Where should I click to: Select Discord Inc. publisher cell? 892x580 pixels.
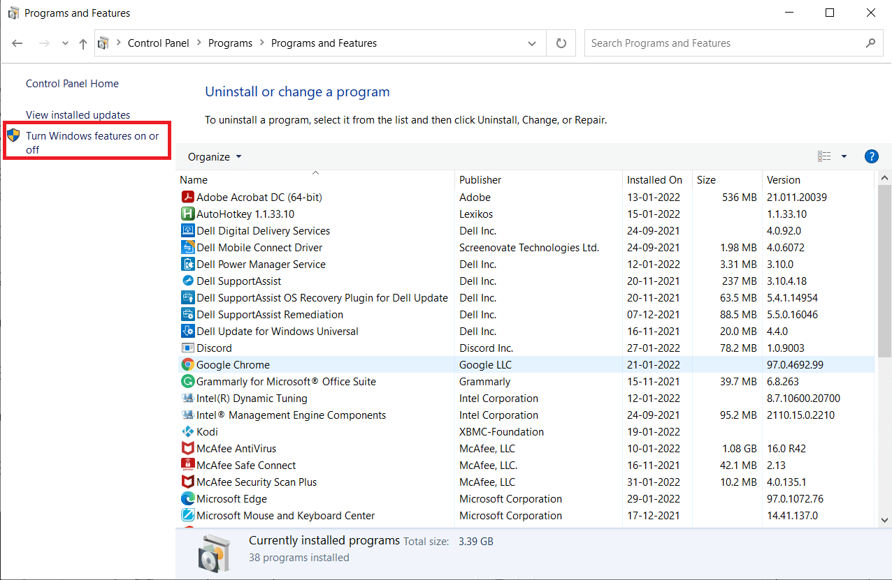pos(486,348)
